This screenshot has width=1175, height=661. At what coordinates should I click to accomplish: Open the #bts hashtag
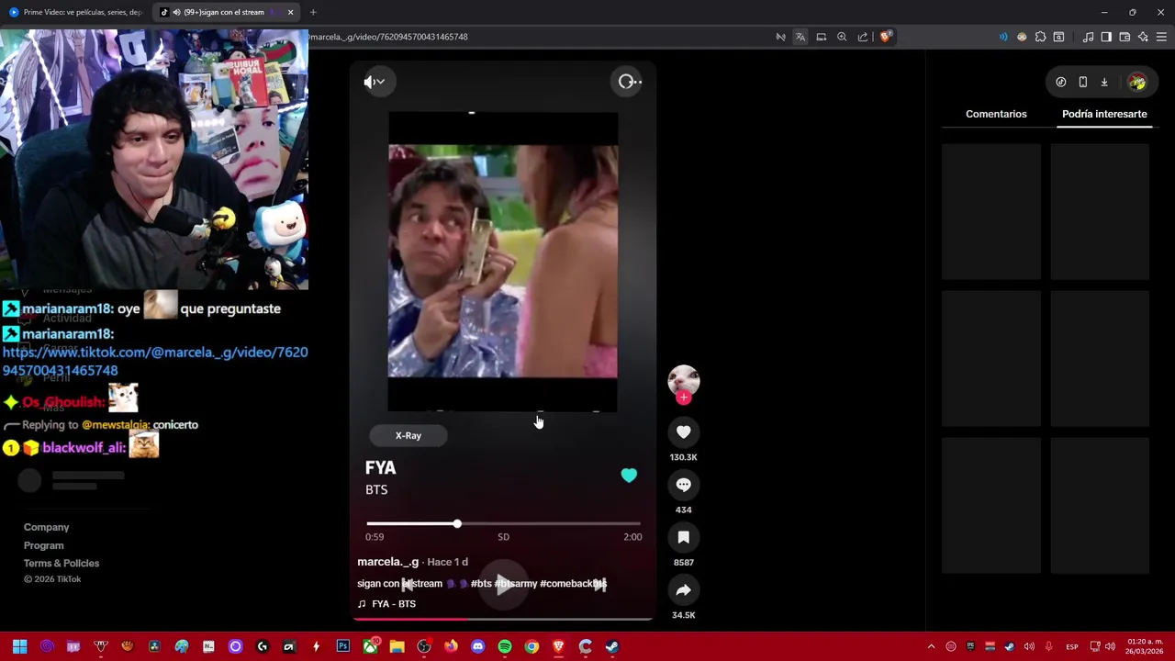[481, 583]
